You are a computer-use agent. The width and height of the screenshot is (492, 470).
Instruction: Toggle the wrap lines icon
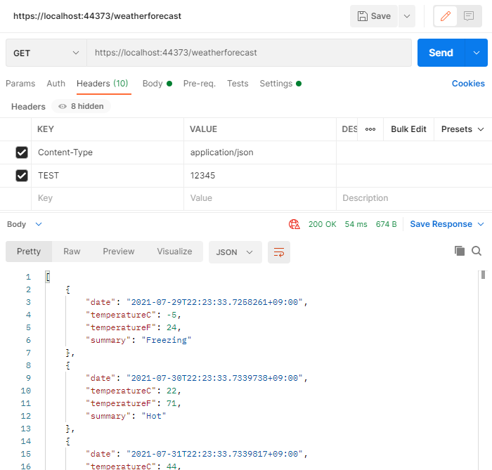[278, 252]
